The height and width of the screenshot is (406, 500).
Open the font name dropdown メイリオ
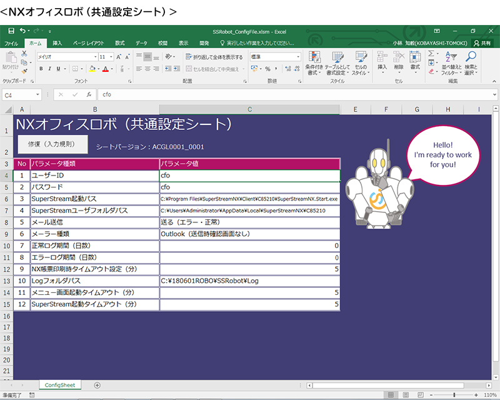(x=96, y=57)
